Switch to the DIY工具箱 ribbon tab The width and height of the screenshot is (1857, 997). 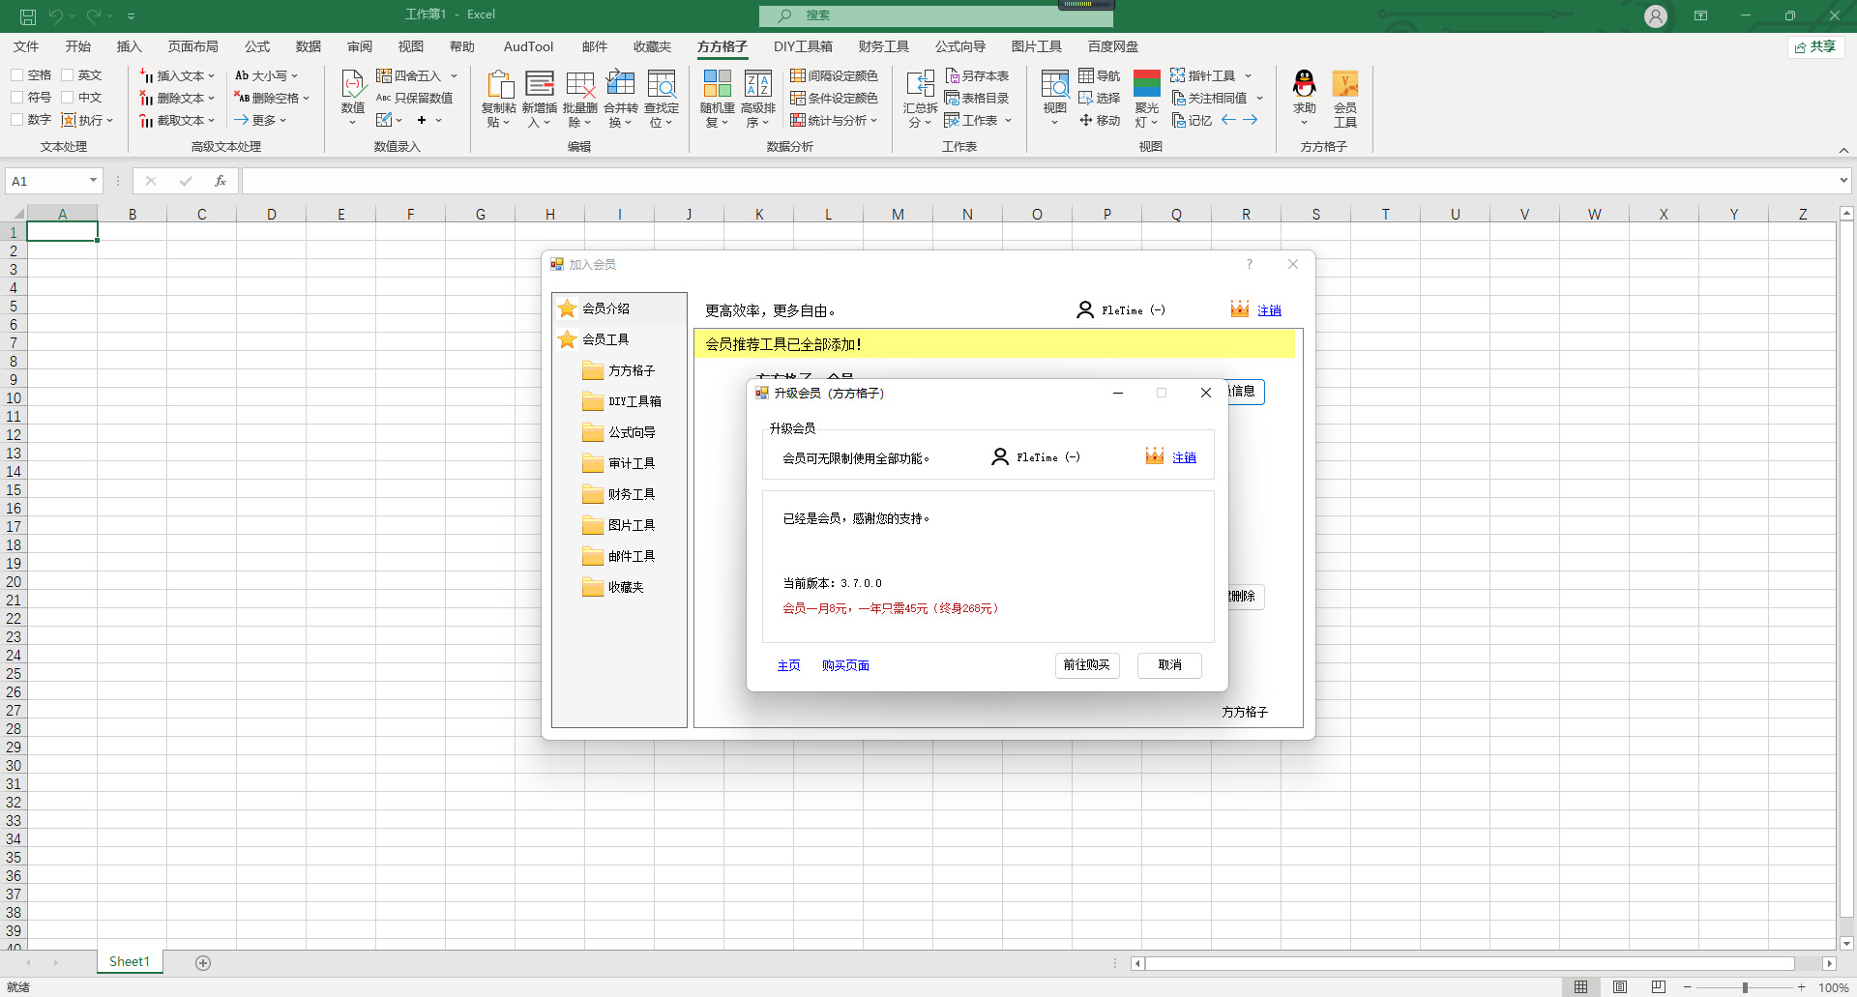(x=803, y=45)
